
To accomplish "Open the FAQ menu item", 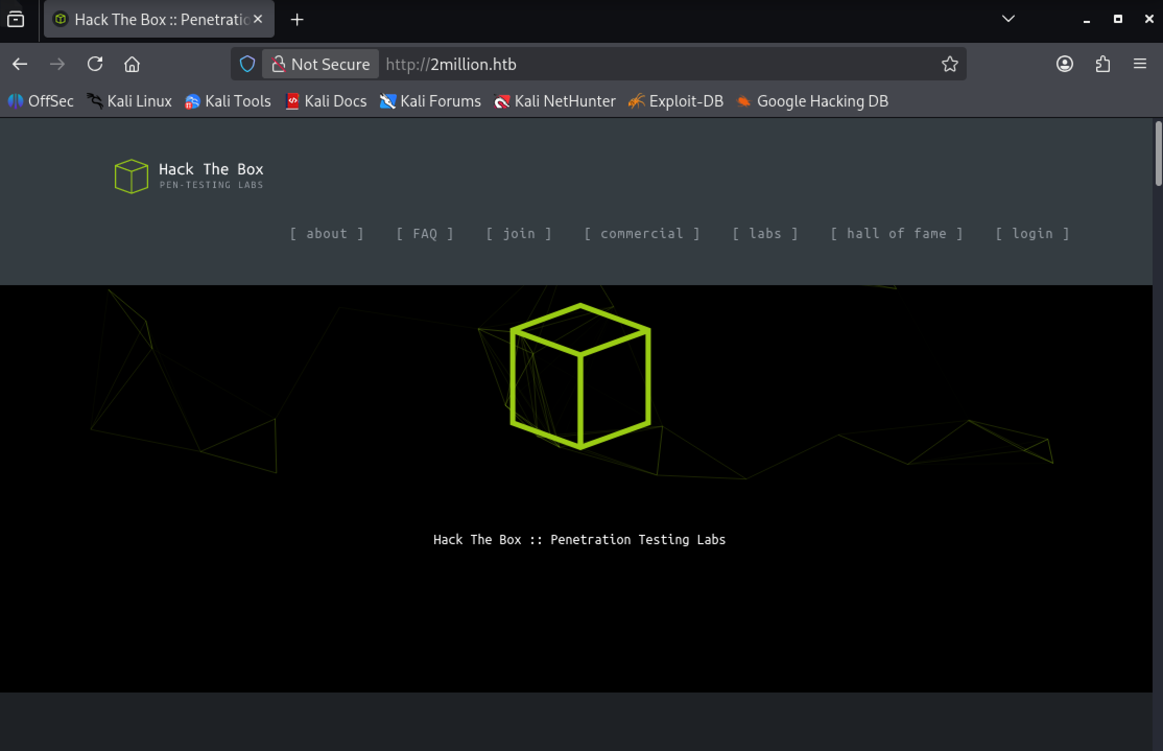I will (425, 233).
